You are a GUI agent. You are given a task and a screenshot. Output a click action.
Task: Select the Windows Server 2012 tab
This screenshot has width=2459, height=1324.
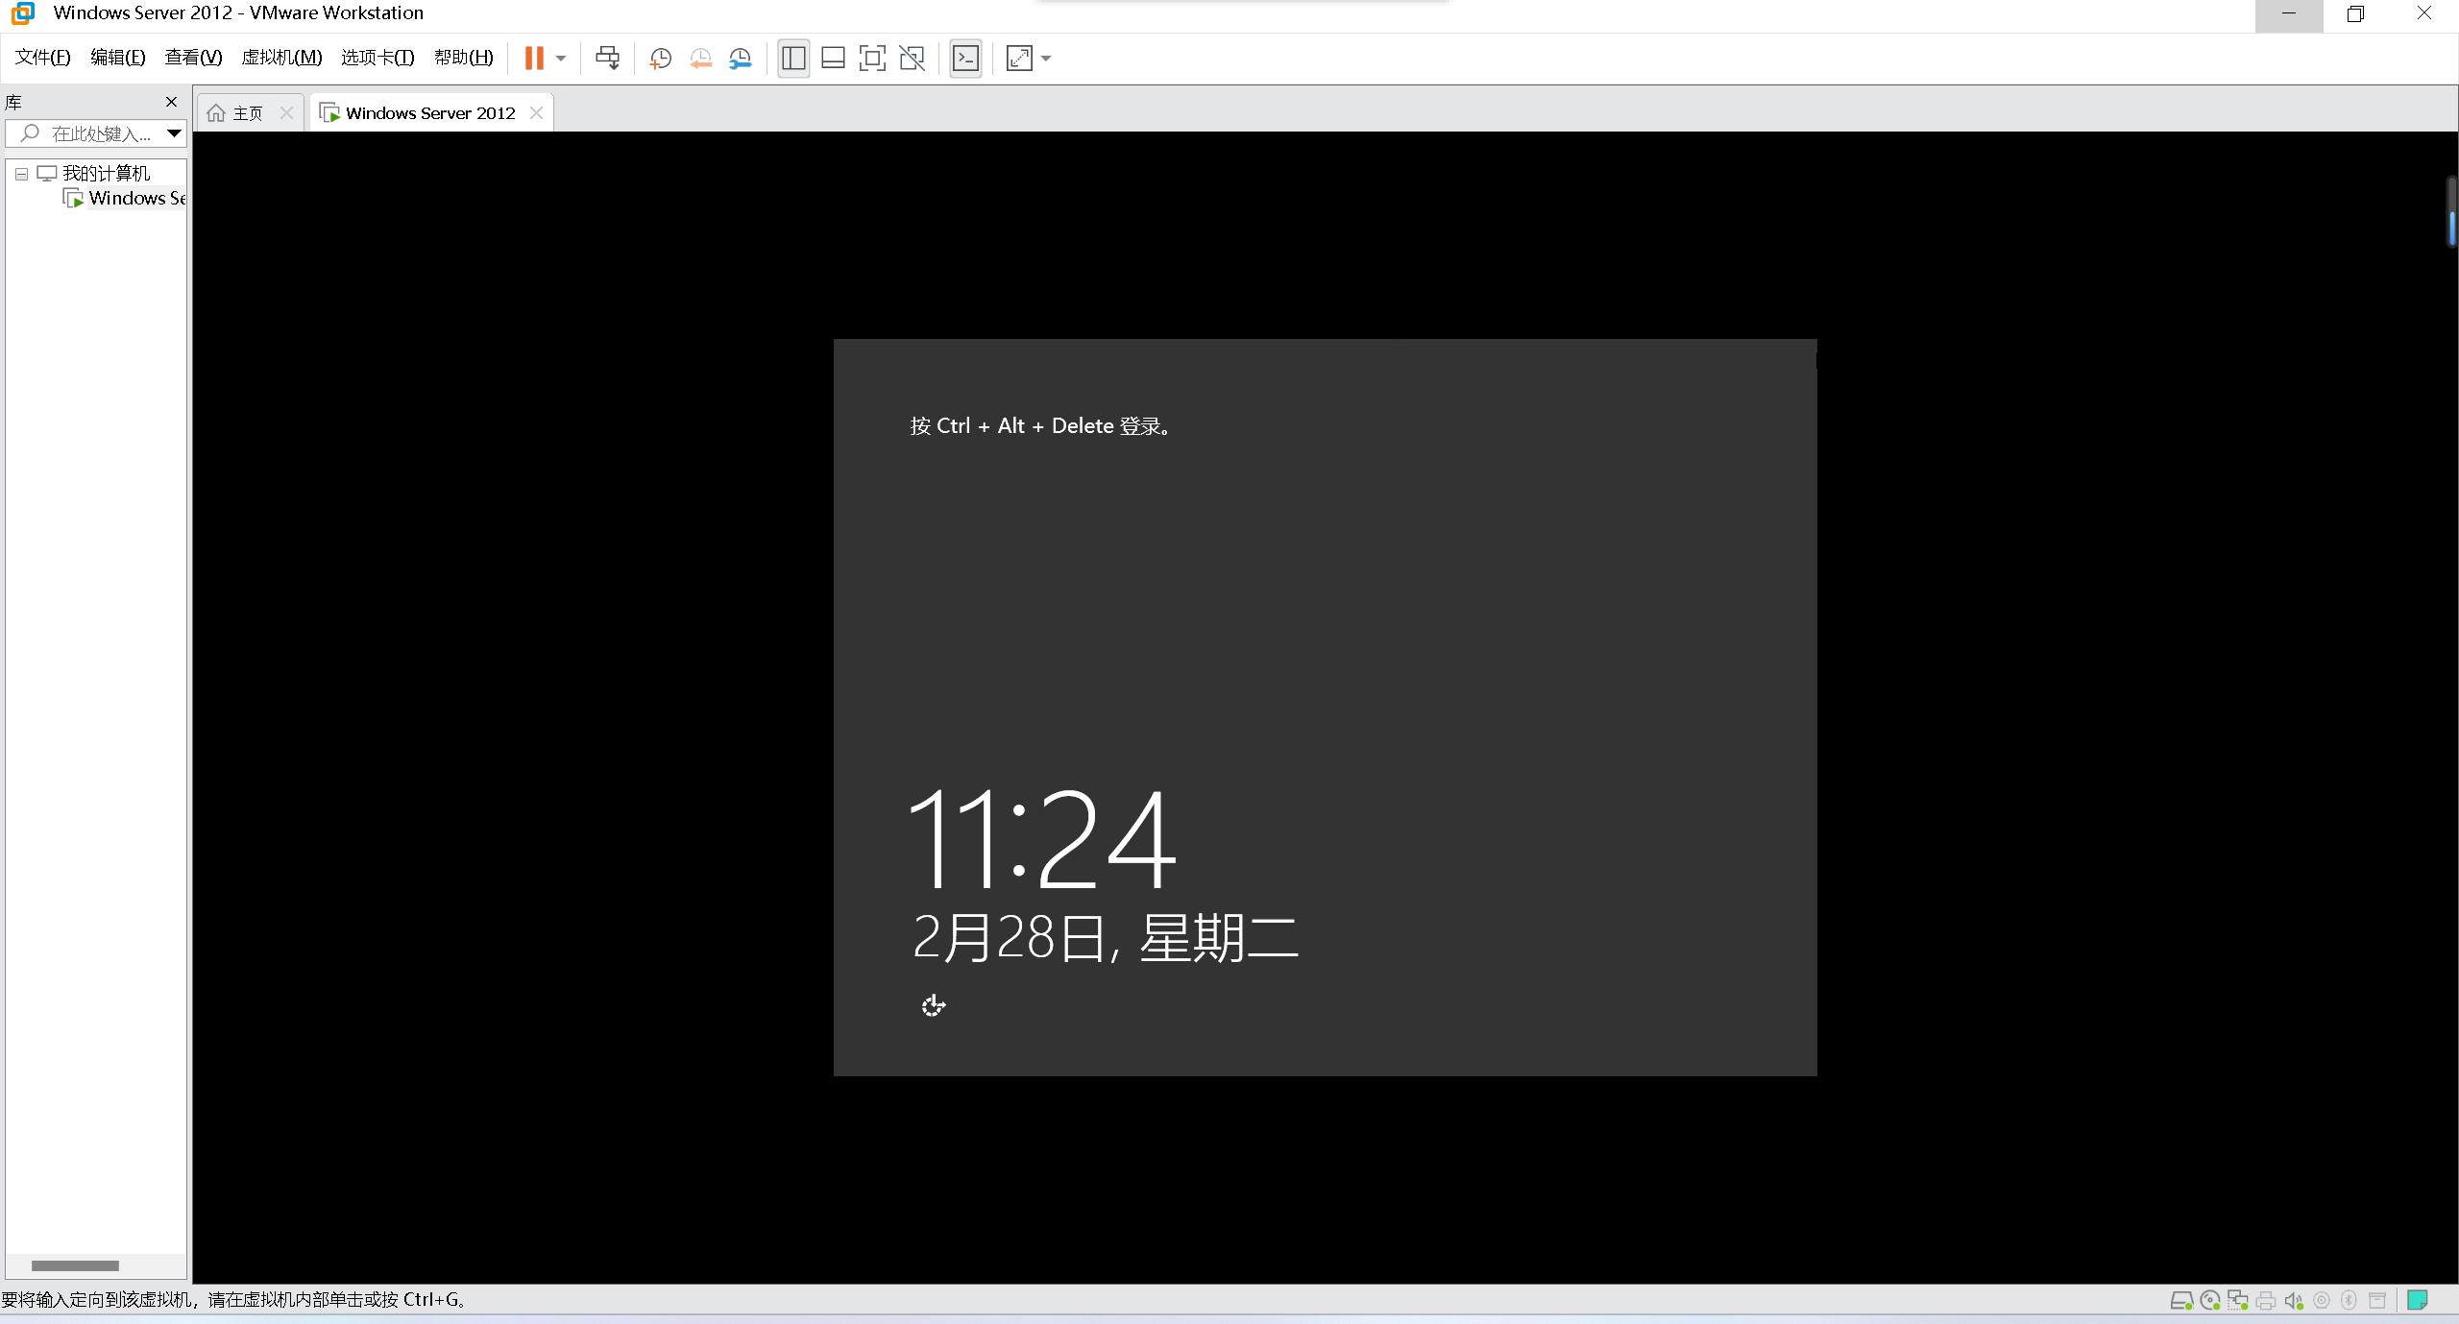coord(428,110)
